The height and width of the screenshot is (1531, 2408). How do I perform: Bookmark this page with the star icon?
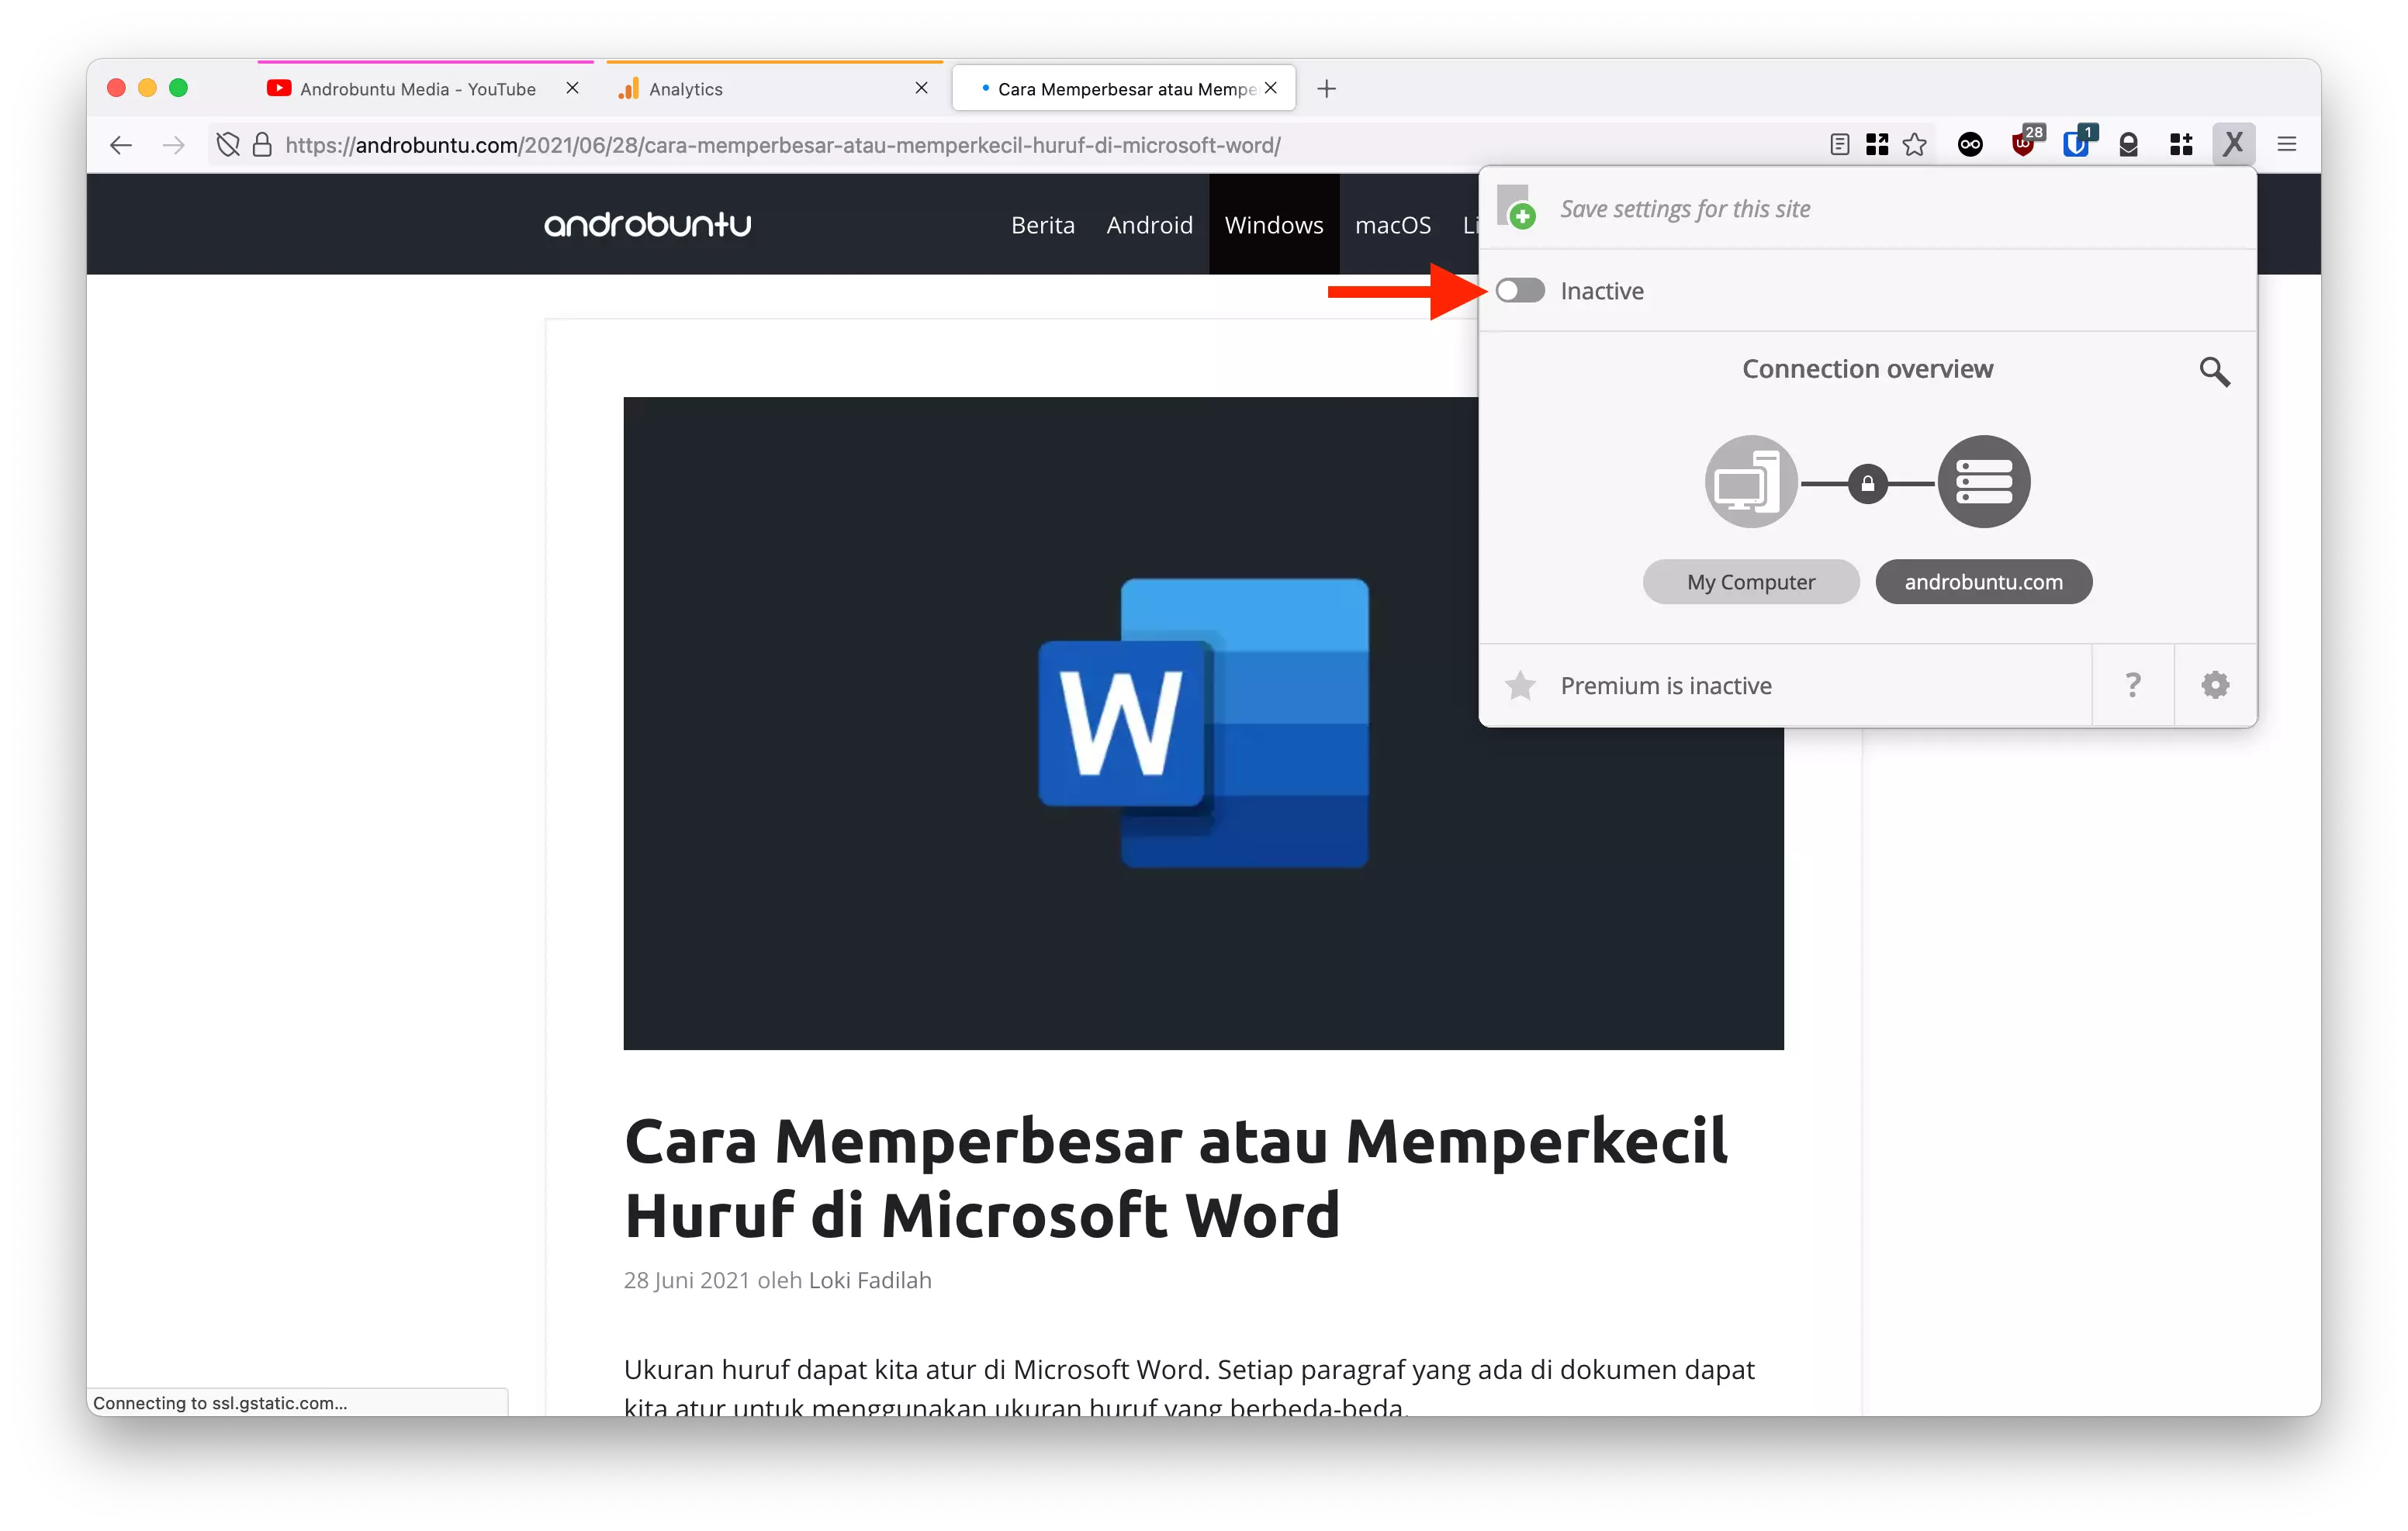point(1915,144)
